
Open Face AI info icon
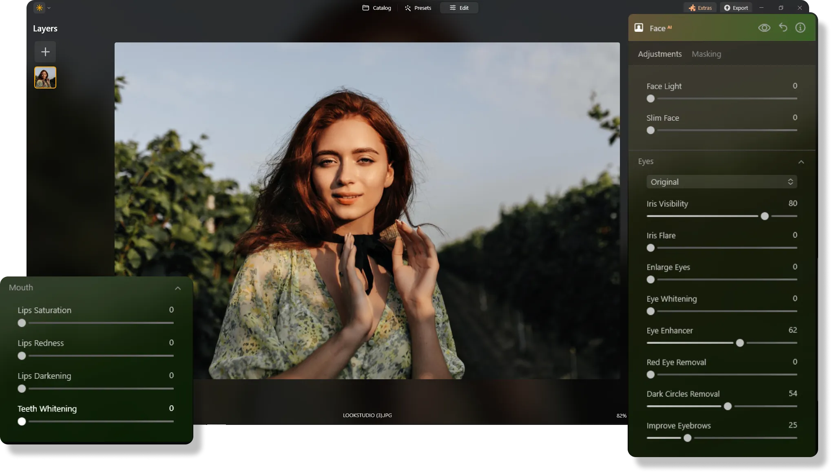coord(800,28)
